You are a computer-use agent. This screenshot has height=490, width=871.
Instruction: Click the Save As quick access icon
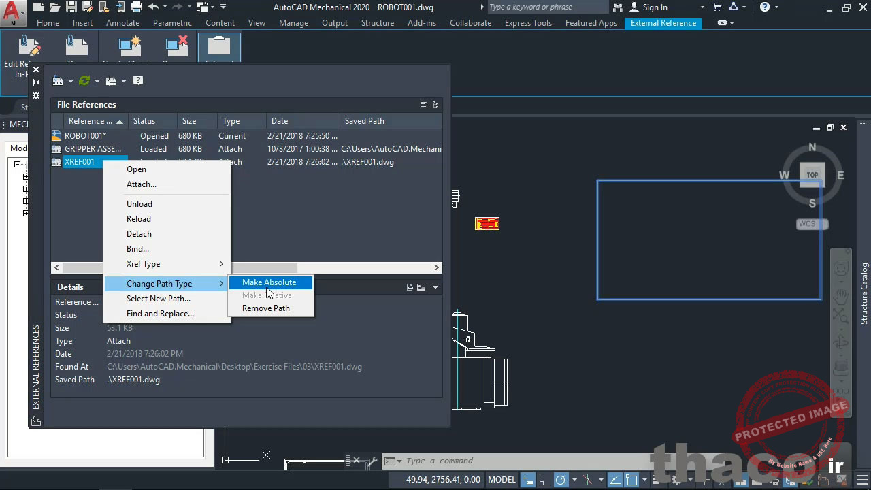pyautogui.click(x=87, y=7)
